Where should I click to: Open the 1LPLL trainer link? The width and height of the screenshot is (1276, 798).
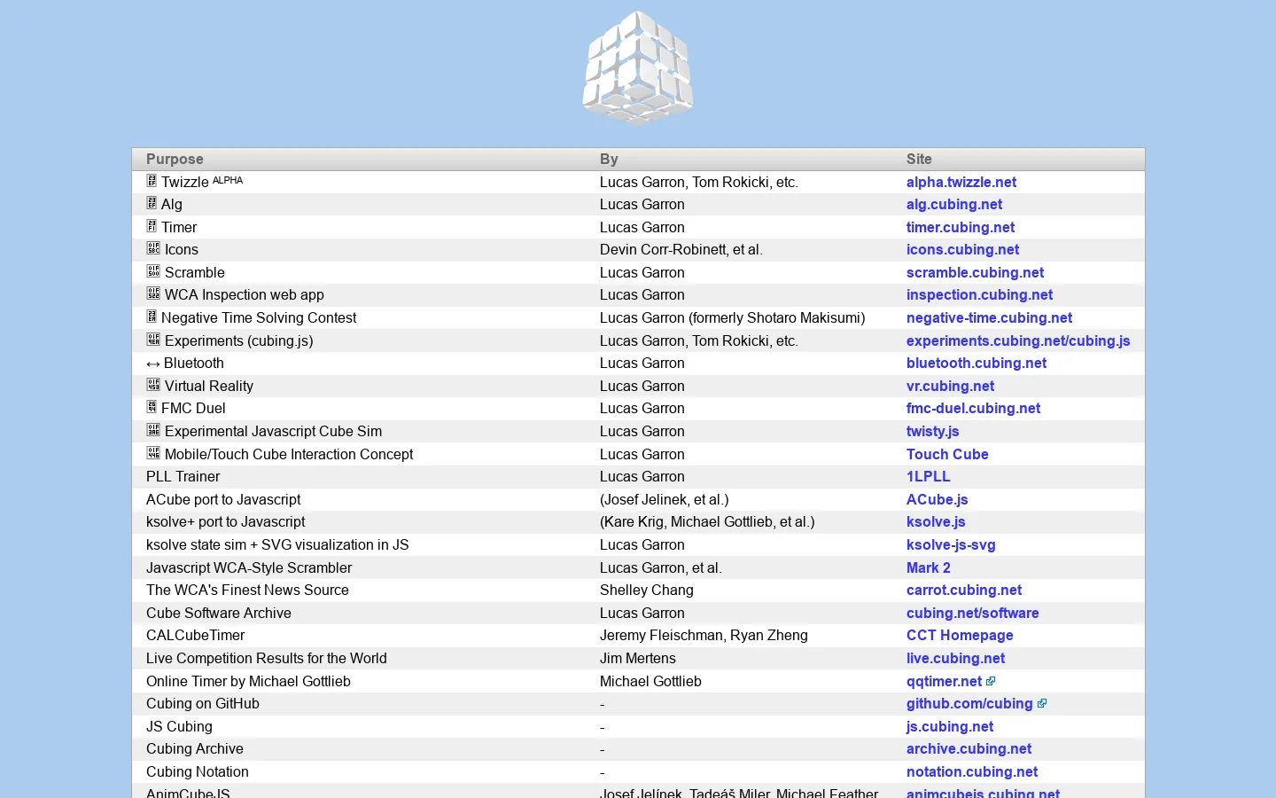(x=928, y=476)
